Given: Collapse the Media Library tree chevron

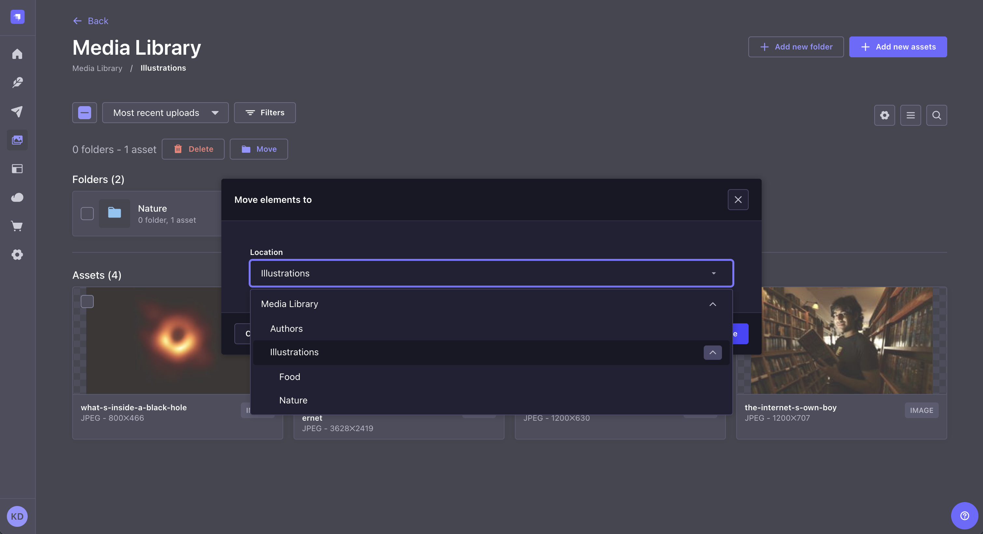Looking at the screenshot, I should 713,304.
